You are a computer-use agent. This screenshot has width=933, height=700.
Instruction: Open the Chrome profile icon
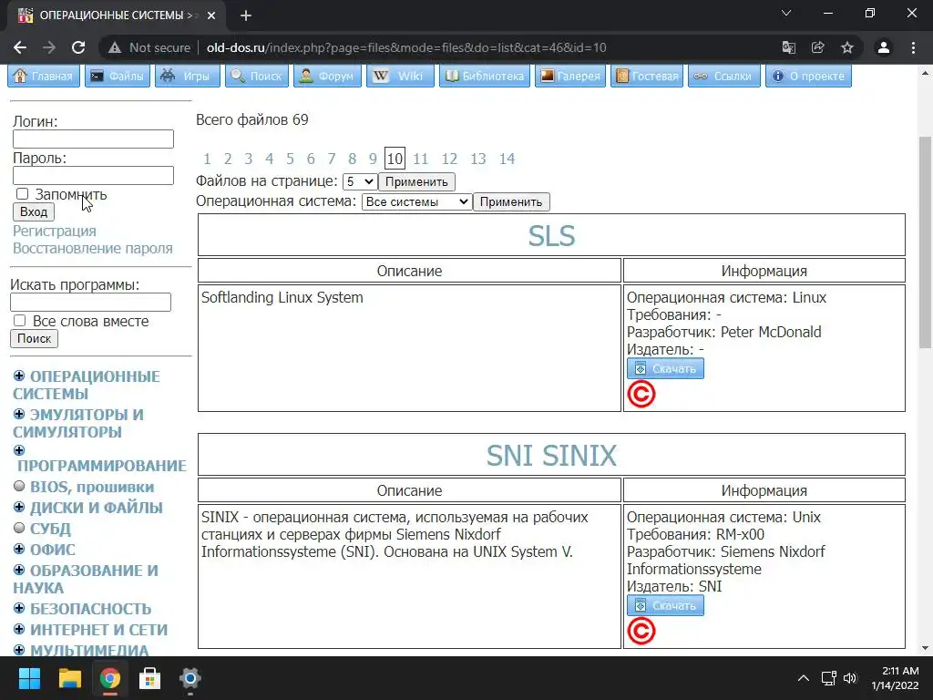click(x=884, y=47)
